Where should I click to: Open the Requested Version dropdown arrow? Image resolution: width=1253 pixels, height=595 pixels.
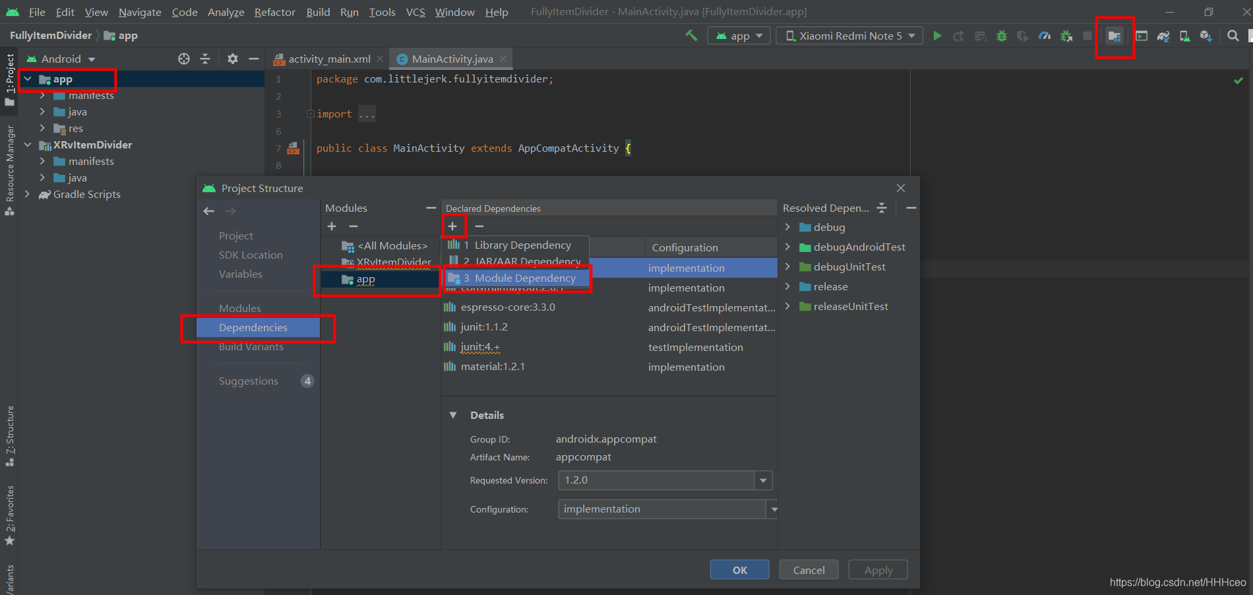click(763, 480)
